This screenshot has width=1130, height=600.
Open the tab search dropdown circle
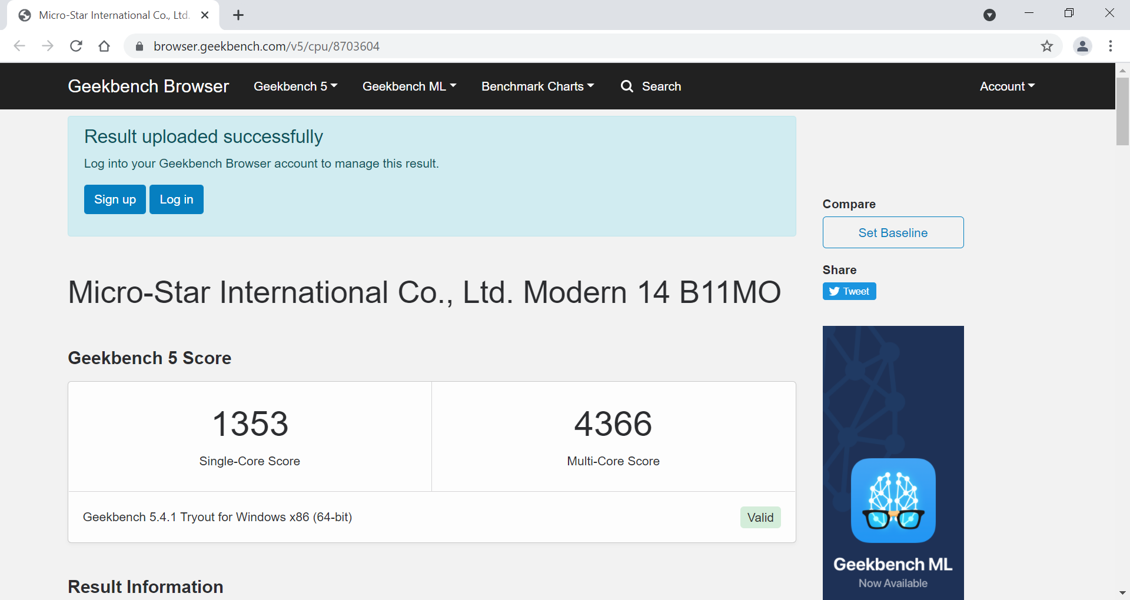click(x=989, y=15)
